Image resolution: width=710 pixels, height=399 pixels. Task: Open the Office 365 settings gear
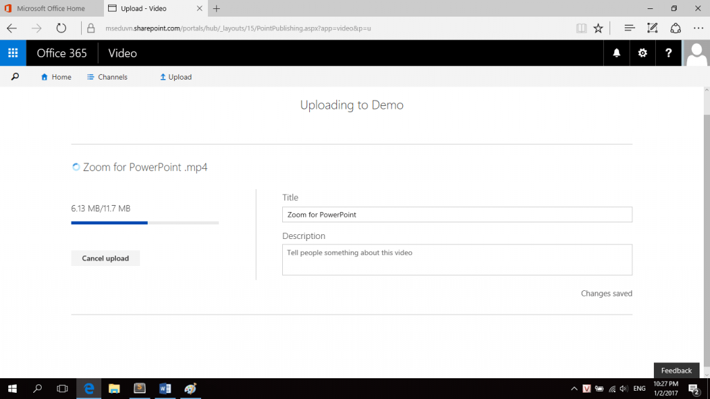(642, 53)
